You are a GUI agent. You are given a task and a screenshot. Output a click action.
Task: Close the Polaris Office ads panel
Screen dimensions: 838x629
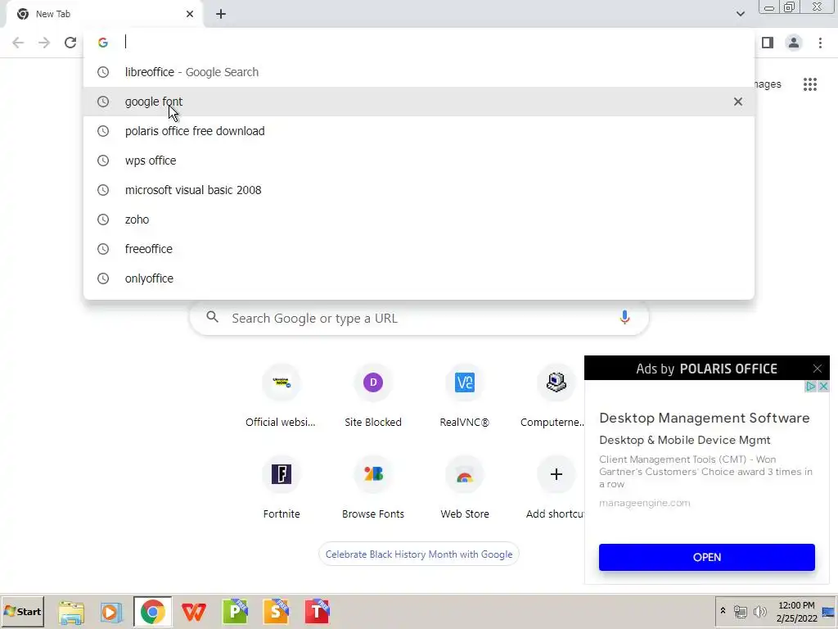(x=818, y=369)
